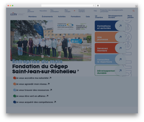Viewport: 144px width, 122px height.
Task: Open the Formations menu
Action: coord(76,16)
